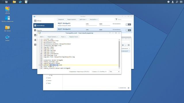This screenshot has width=184, height=103.
Task: Click the 'remote_clientid docker-mqtt-bridge02' line
Action: coord(57,68)
